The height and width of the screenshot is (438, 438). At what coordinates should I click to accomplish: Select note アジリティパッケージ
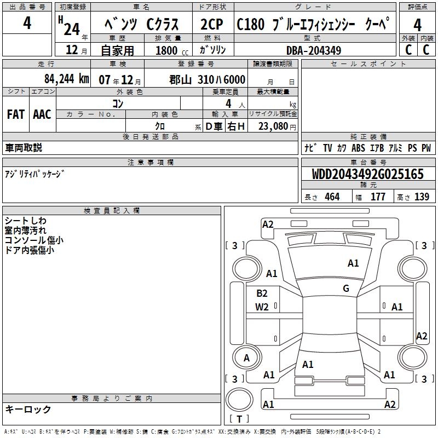pyautogui.click(x=34, y=174)
